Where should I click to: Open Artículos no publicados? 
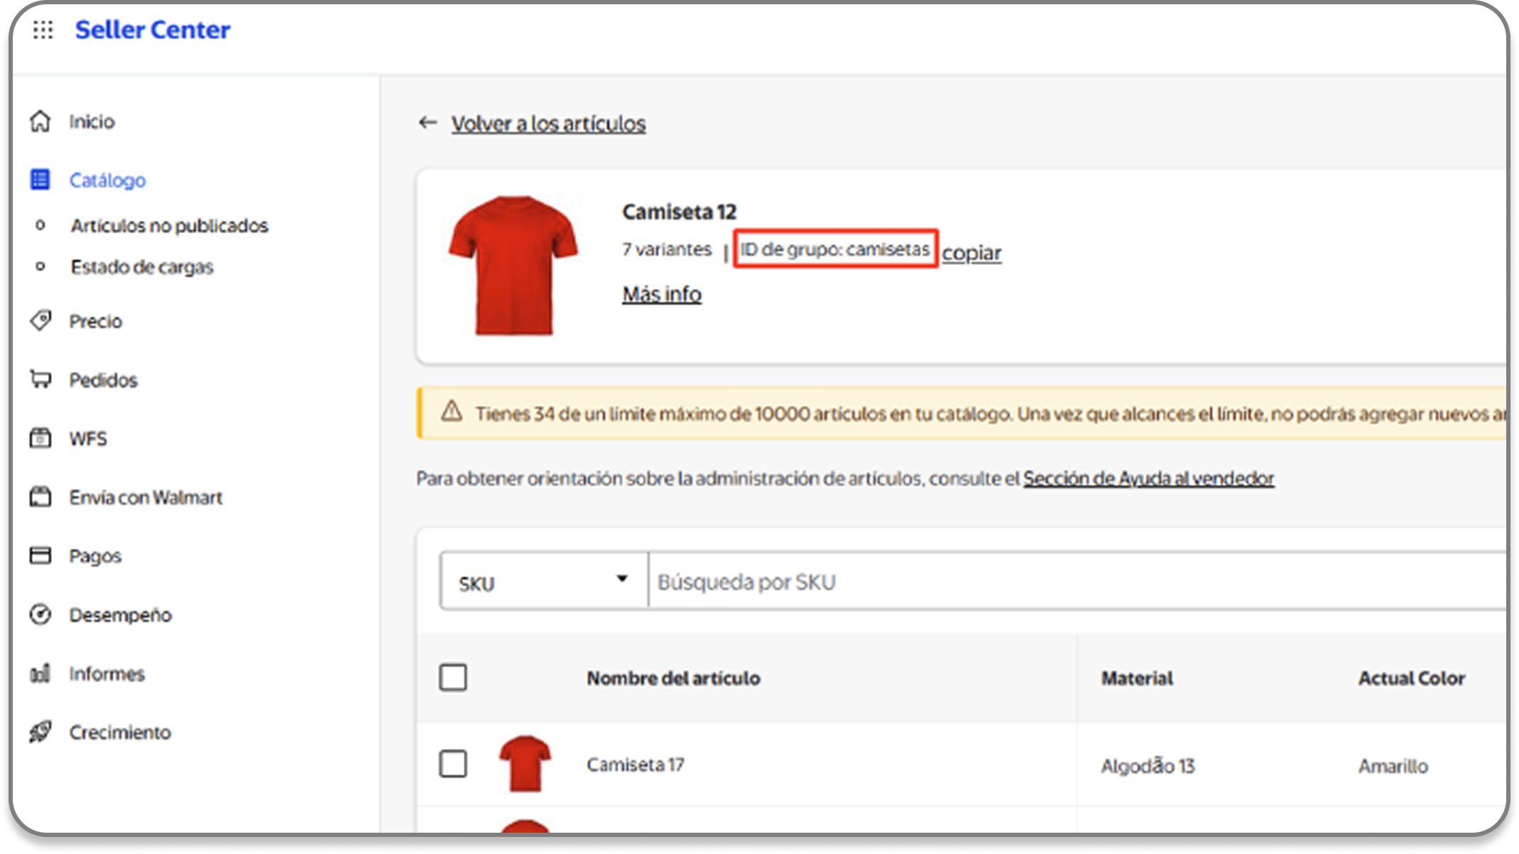coord(169,226)
